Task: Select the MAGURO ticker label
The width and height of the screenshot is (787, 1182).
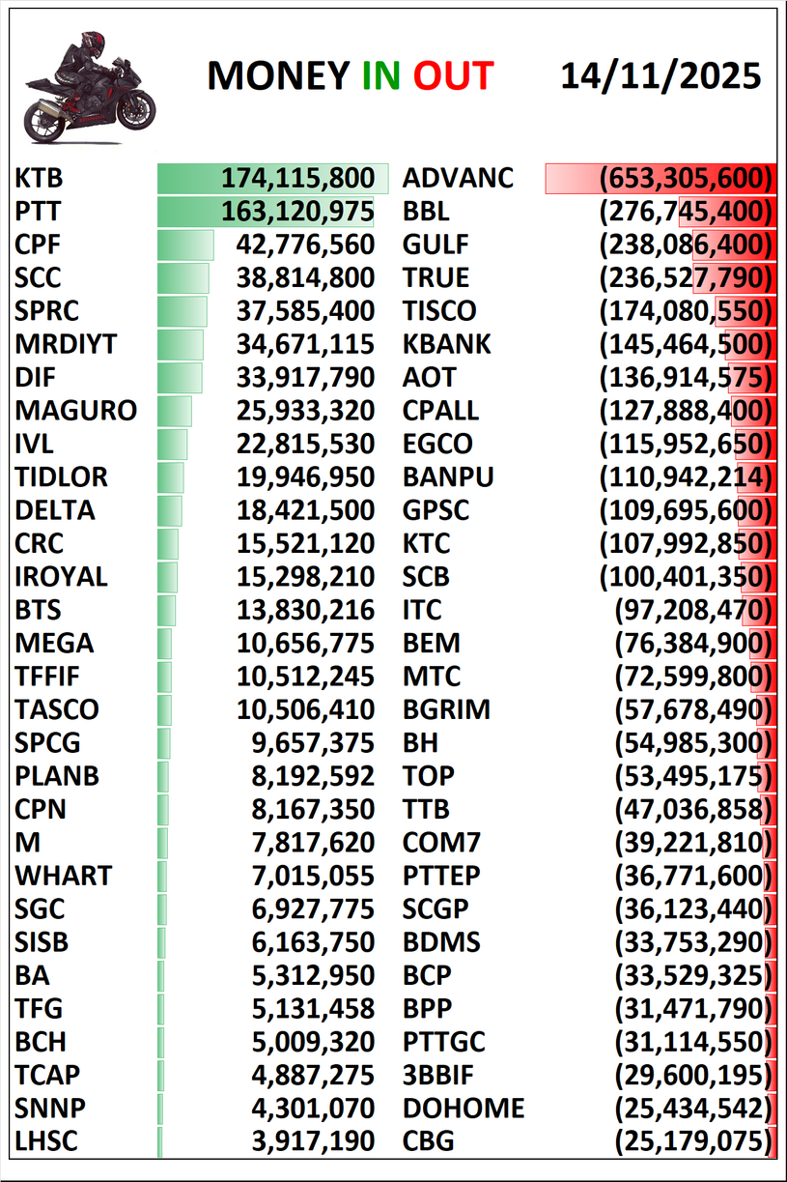Action: pyautogui.click(x=76, y=411)
